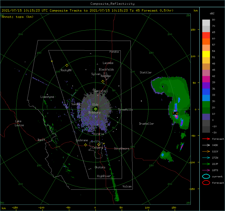Click the 2021/07/15 10:15:23 UTC timestamp text

point(25,11)
